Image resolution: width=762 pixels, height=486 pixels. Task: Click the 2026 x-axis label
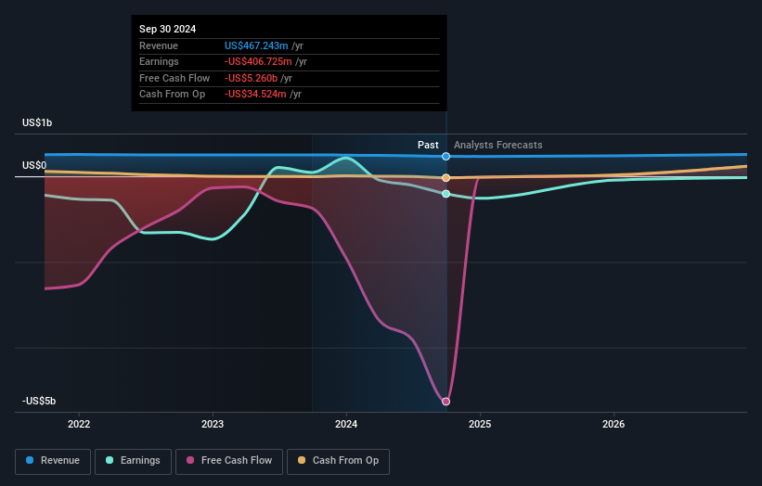pyautogui.click(x=613, y=425)
